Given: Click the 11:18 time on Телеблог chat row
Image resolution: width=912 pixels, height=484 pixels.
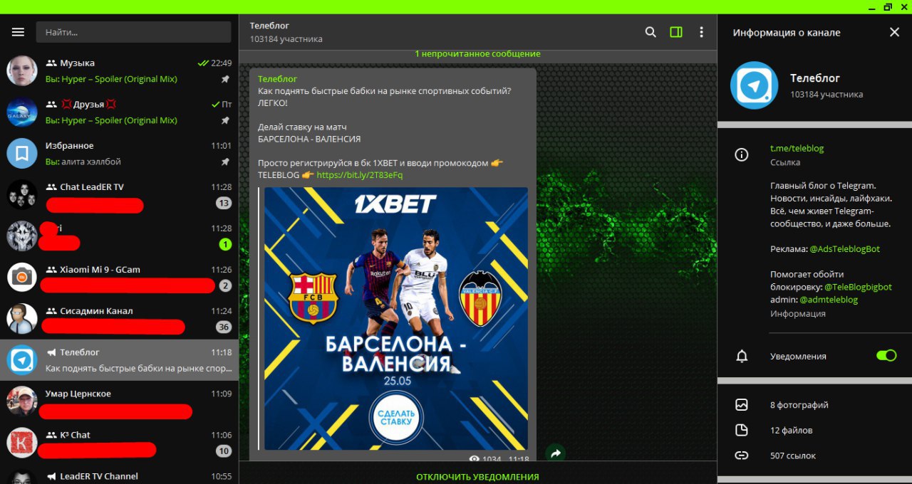Looking at the screenshot, I should click(x=221, y=352).
